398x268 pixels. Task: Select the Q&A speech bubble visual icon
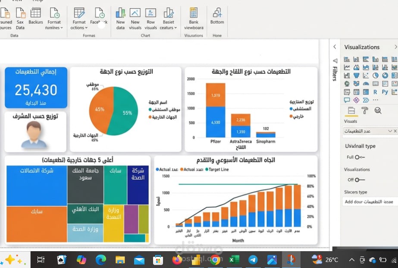point(347,100)
